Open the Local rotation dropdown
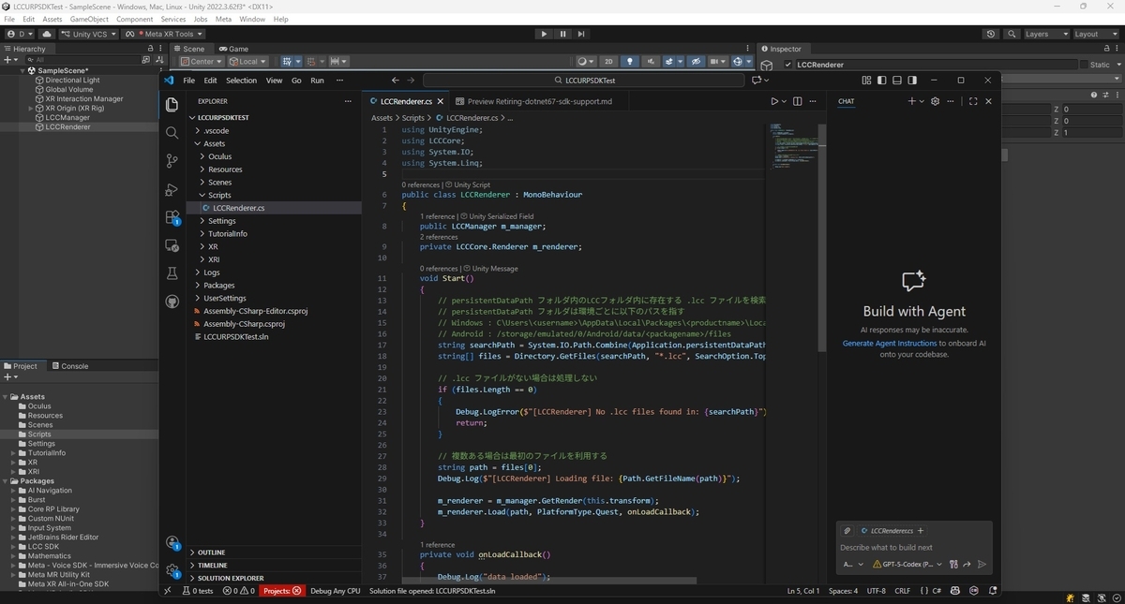The image size is (1125, 604). pyautogui.click(x=247, y=62)
